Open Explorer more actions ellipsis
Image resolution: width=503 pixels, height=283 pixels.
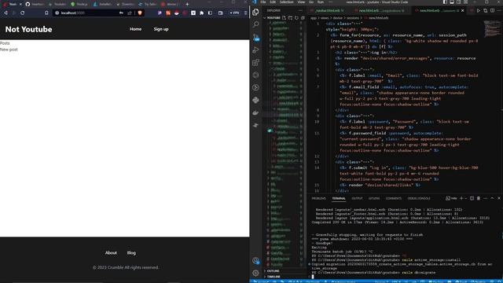(300, 10)
